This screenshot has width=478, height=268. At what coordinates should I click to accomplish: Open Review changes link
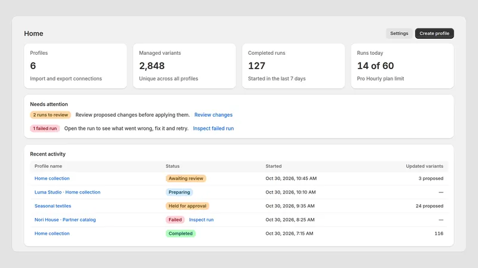pos(213,115)
